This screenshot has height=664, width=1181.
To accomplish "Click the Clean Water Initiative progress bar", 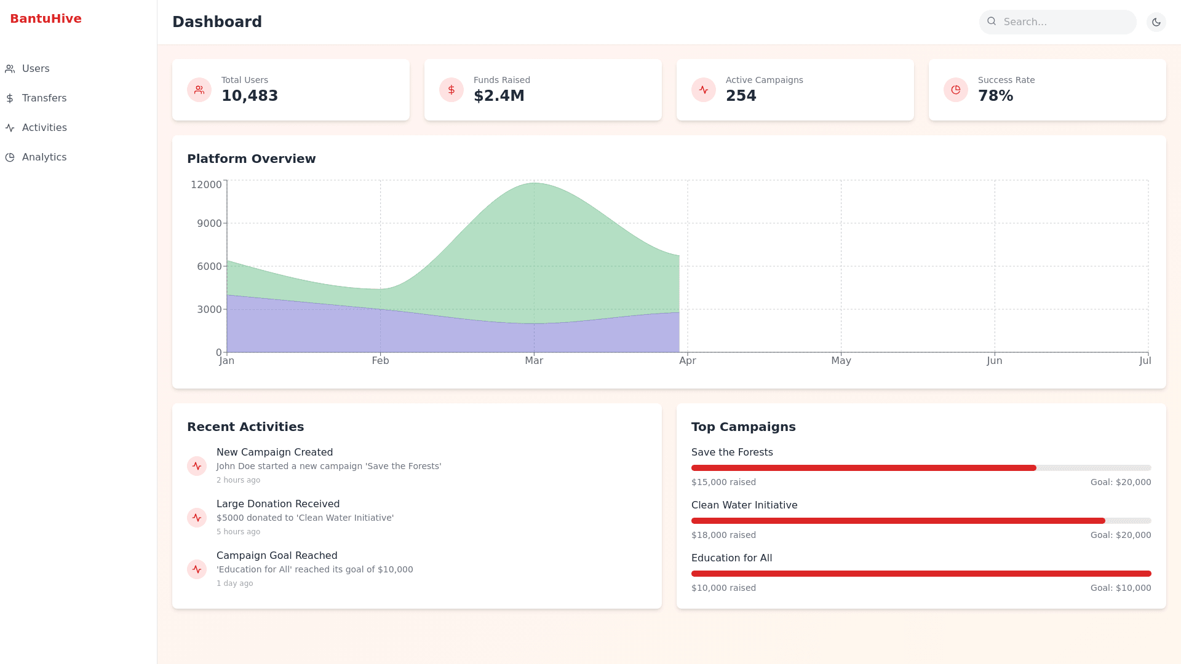I will 921,521.
